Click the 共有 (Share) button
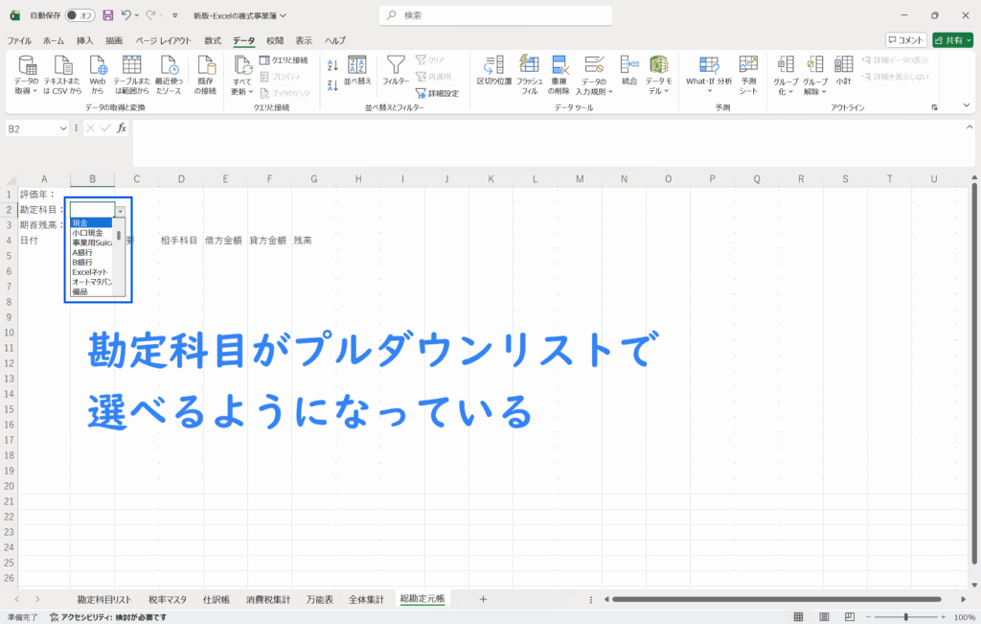 [952, 40]
